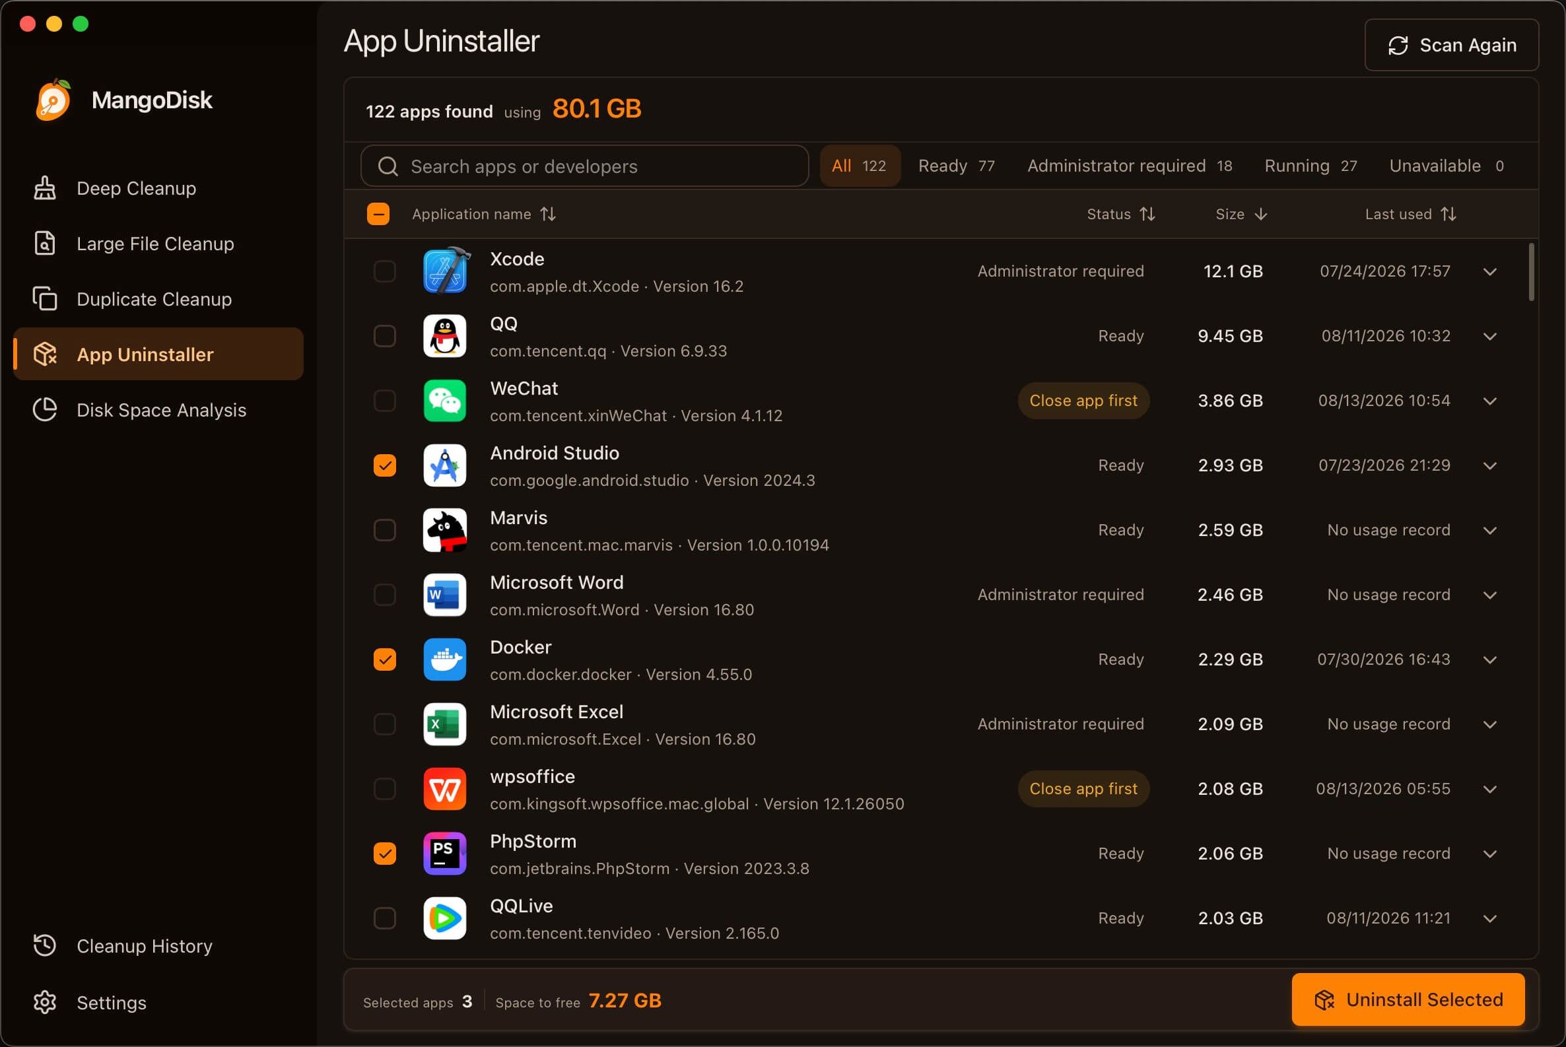Screen dimensions: 1566x1047
Task: Click the QQ penguin app icon
Action: click(x=445, y=336)
